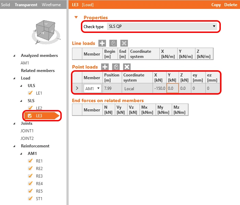
Task: Click the point load ey value cell
Action: [198, 88]
